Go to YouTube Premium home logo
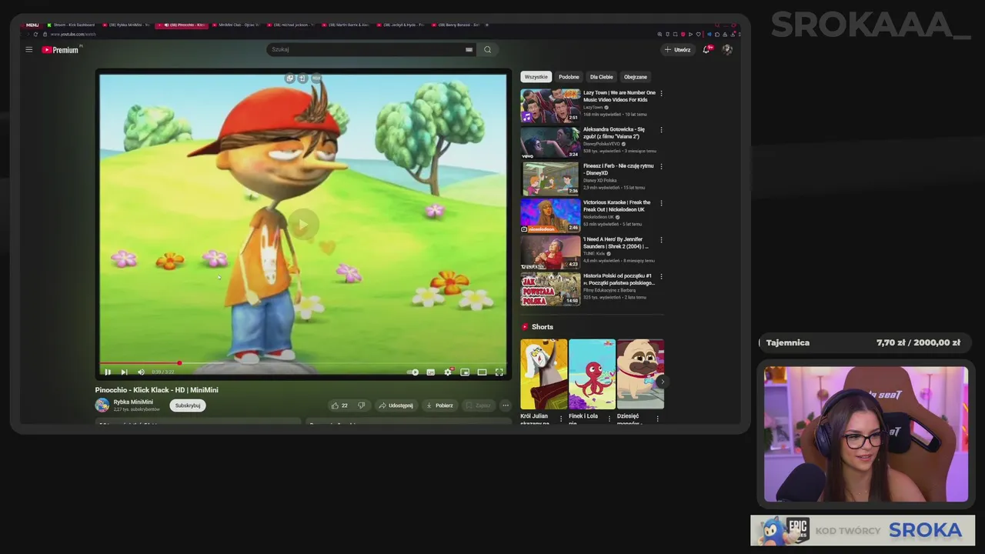985x554 pixels. (x=60, y=50)
